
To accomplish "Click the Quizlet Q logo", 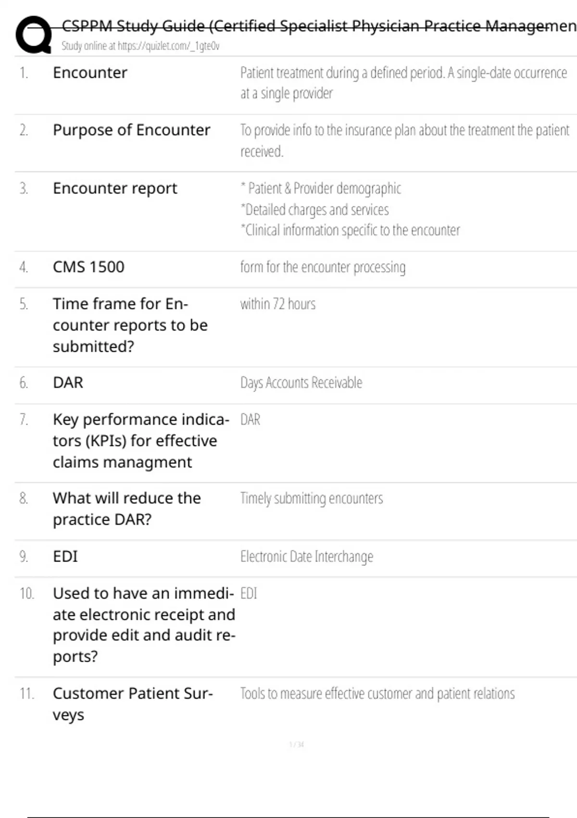I will tap(34, 35).
